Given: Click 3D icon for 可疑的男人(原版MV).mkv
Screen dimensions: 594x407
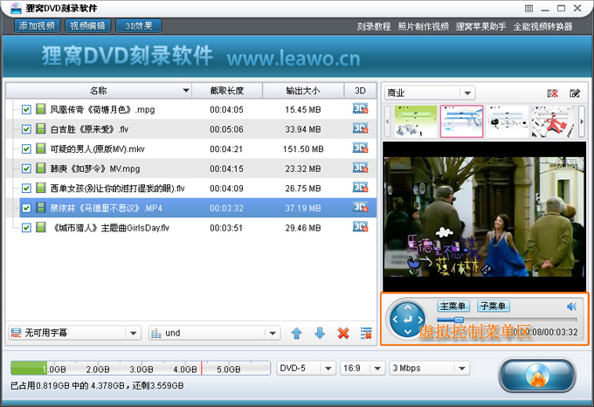Looking at the screenshot, I should [x=360, y=148].
